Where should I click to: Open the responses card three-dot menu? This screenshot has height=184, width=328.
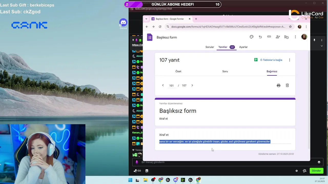pos(290,60)
